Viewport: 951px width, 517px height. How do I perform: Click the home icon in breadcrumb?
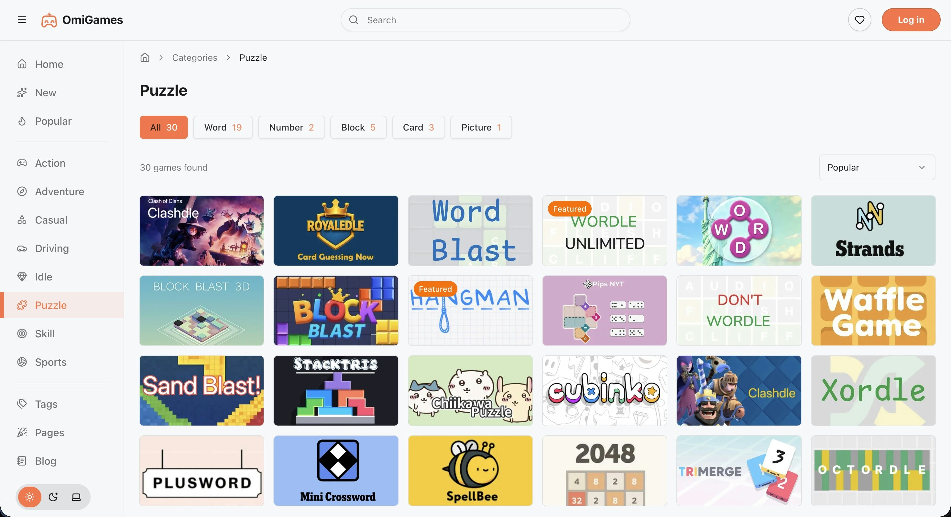click(x=145, y=58)
